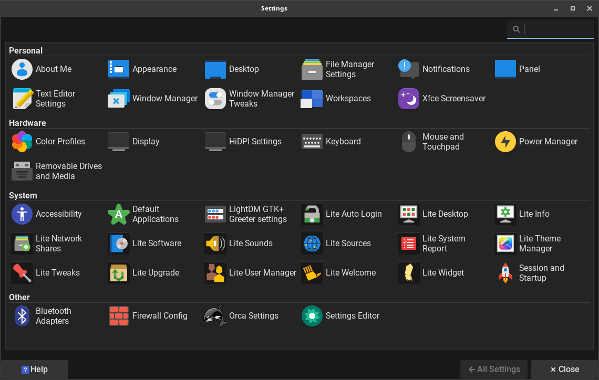
Task: Open Orca Settings
Action: [x=242, y=316]
